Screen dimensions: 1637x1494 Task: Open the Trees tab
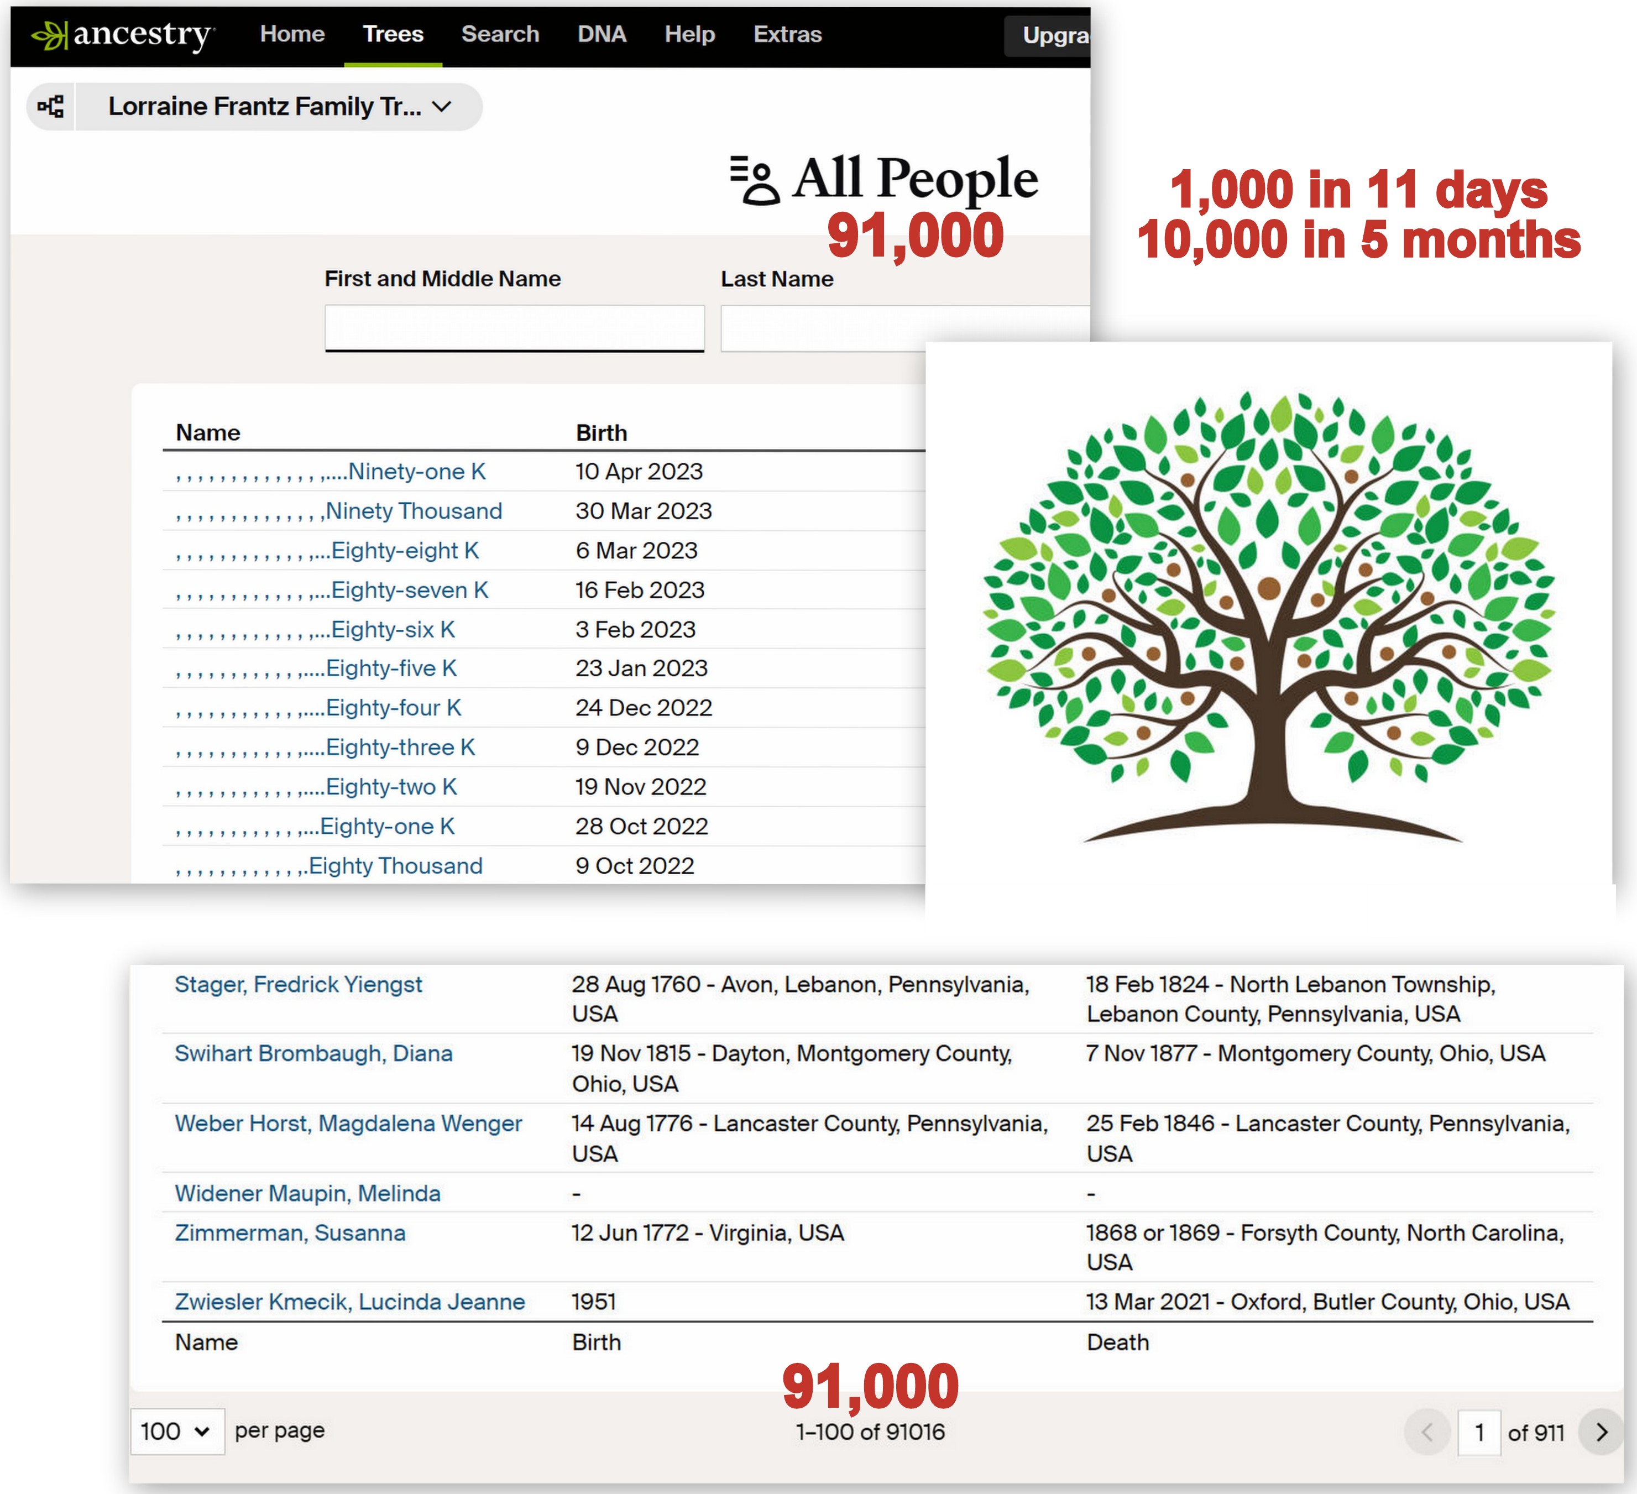tap(393, 34)
